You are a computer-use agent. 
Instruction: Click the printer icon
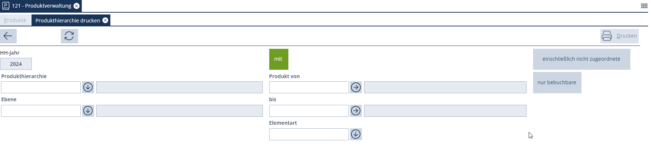coord(607,36)
